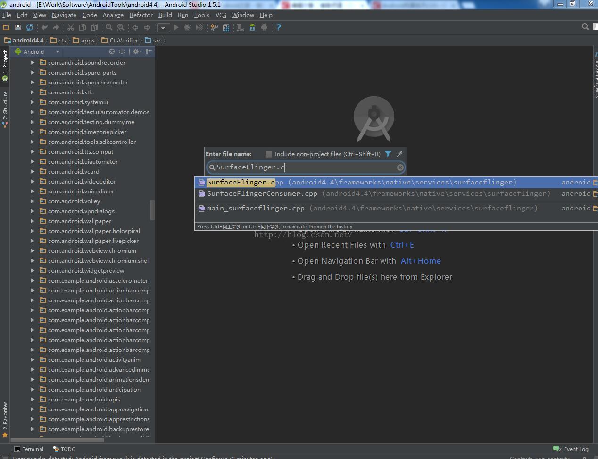Expand com.android.soundrecorder node
The image size is (598, 459).
tap(32, 62)
